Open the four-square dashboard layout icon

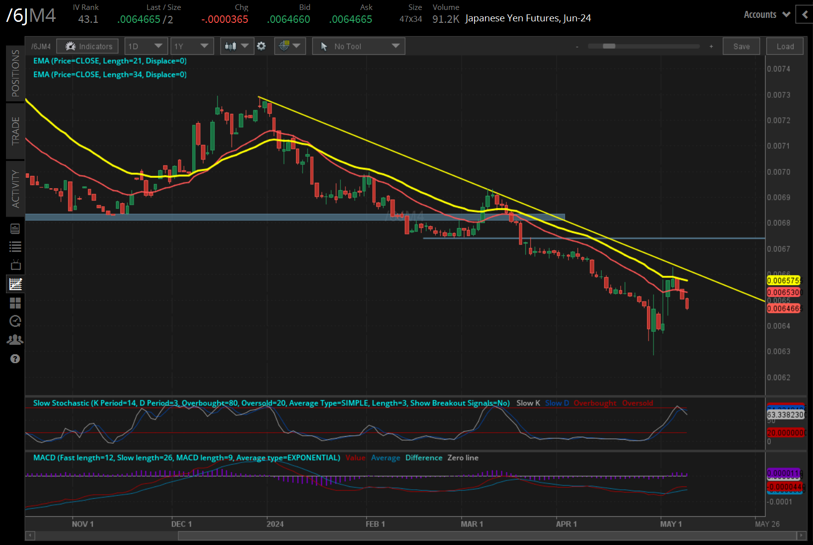tap(15, 303)
